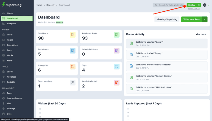This screenshot has width=212, height=121.
Task: Click the Leads Collected red icon
Action: point(117,83)
